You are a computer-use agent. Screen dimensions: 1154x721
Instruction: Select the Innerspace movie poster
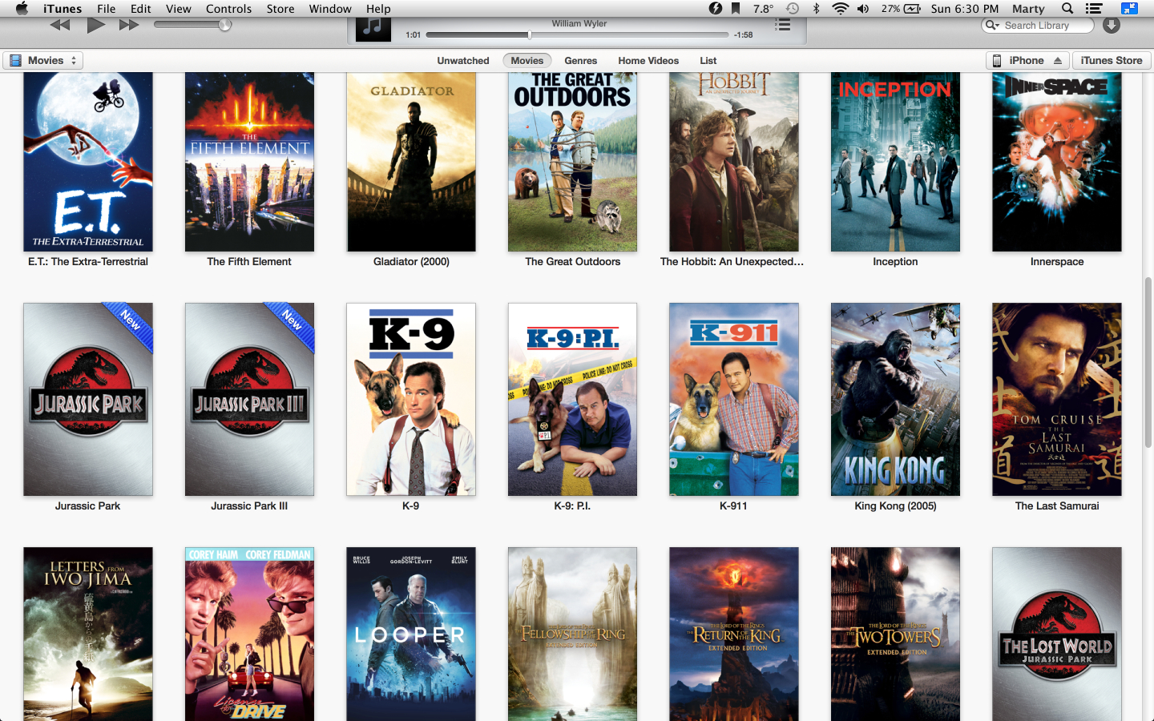coord(1057,162)
